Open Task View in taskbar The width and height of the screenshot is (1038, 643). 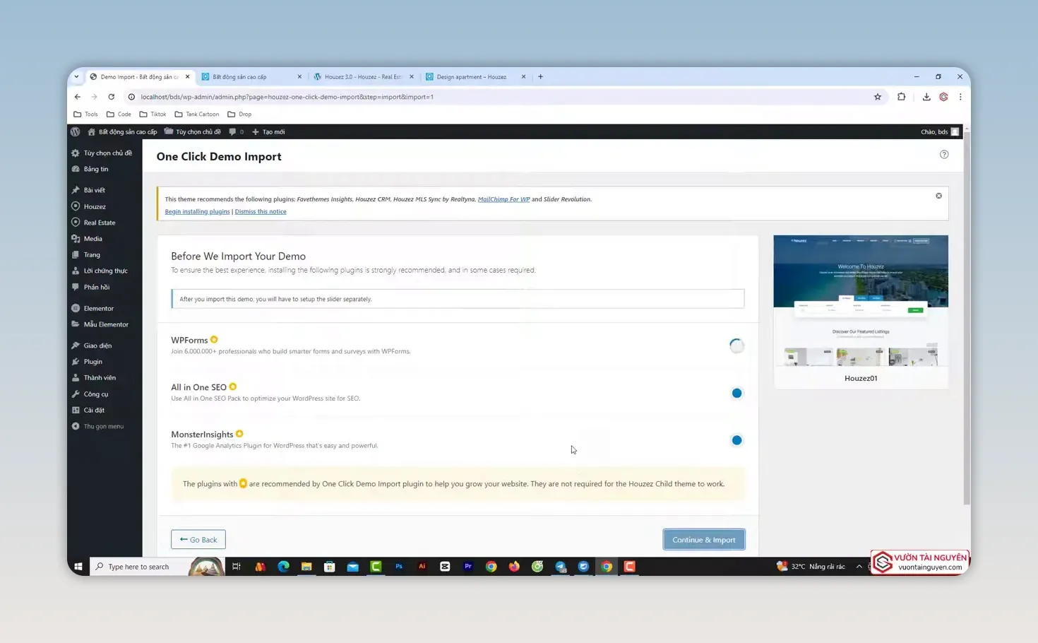[237, 567]
